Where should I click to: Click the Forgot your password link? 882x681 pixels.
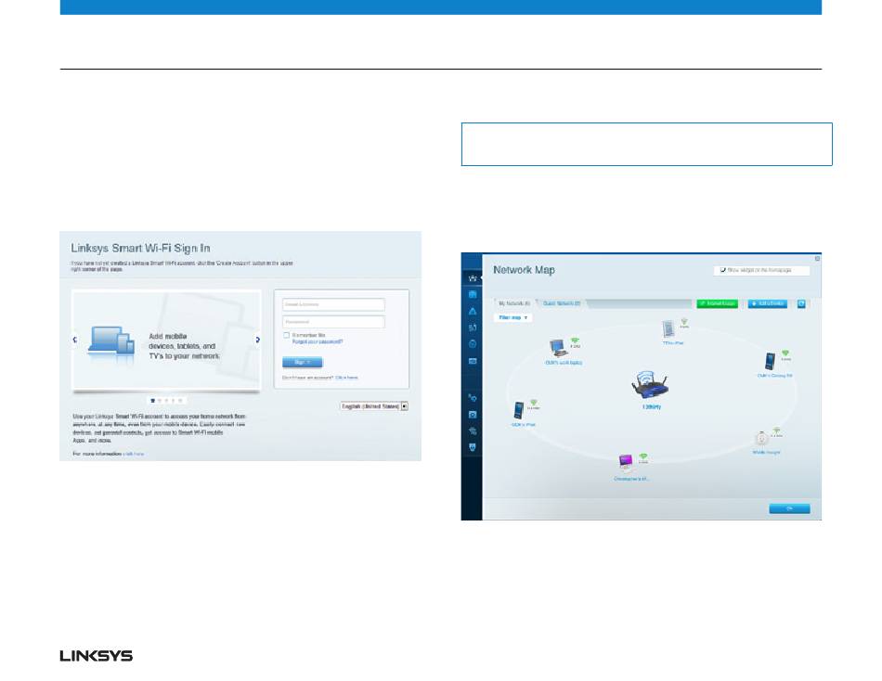pyautogui.click(x=318, y=341)
